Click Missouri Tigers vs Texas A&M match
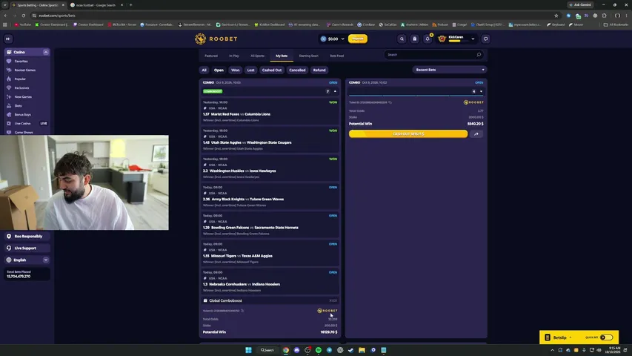Image resolution: width=632 pixels, height=356 pixels. 242,256
